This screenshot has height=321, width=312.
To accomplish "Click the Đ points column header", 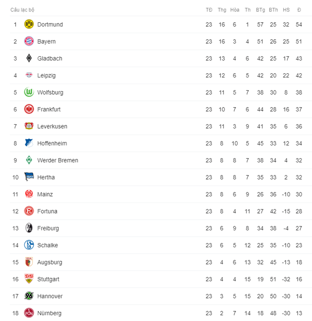I will (299, 10).
